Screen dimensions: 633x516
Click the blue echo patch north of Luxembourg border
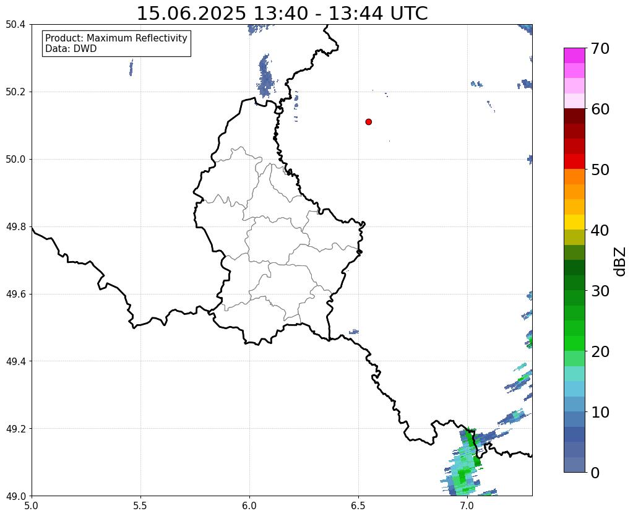265,77
